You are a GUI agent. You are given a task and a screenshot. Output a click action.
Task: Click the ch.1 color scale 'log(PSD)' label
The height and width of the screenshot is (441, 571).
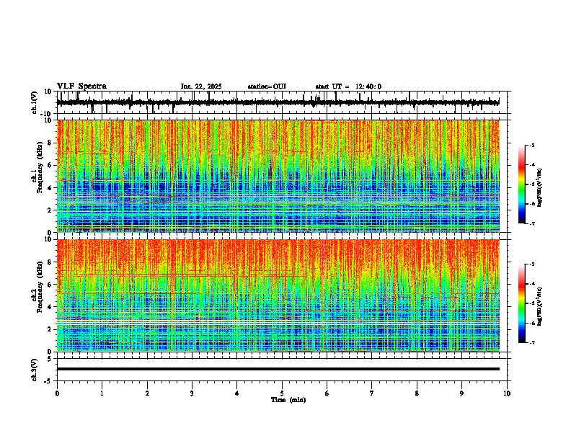pos(539,187)
